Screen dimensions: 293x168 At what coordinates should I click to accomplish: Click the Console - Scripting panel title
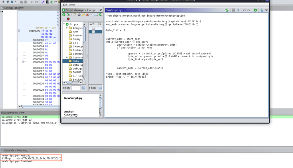[16, 151]
